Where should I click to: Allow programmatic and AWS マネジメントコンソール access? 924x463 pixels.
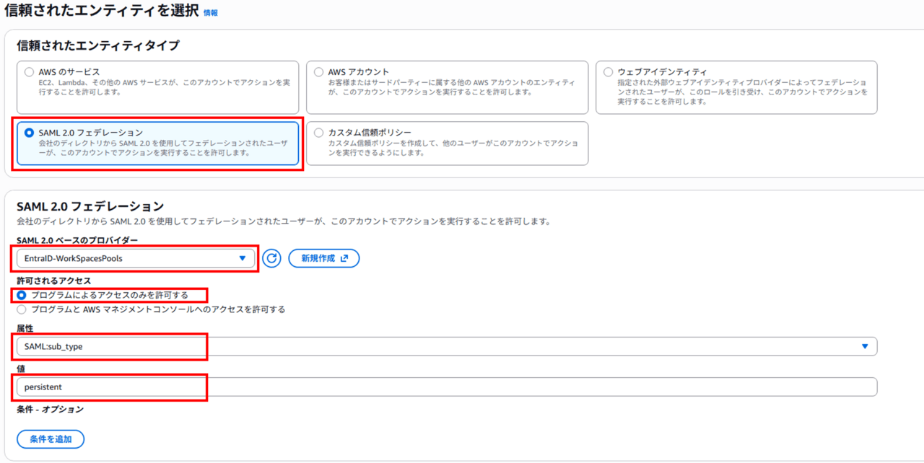(x=21, y=309)
